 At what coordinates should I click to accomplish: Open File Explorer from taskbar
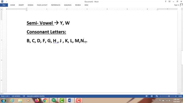20,100
